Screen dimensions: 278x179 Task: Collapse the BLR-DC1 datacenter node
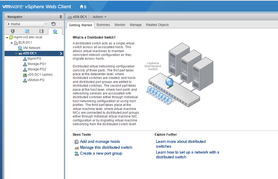coord(11,43)
